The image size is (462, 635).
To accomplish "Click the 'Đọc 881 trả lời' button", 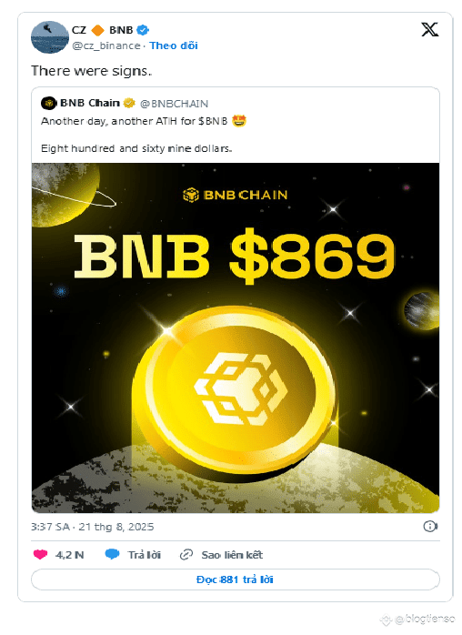I will click(x=236, y=580).
